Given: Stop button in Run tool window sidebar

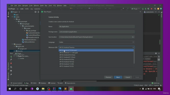Looking at the screenshot, I should 11,63.
